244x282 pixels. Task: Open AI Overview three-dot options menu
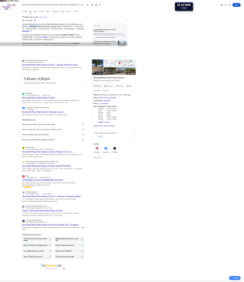(x=127, y=20)
